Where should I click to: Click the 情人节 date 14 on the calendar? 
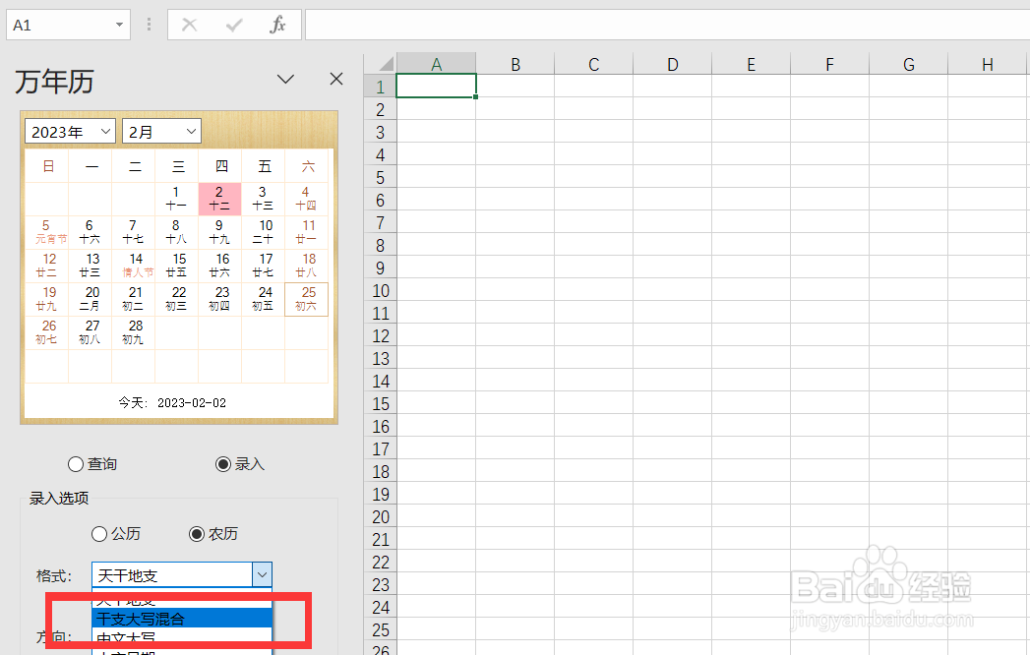pyautogui.click(x=133, y=266)
